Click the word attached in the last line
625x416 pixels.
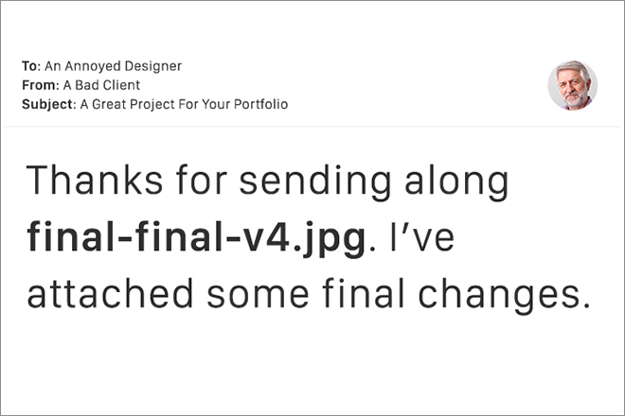[x=110, y=293]
